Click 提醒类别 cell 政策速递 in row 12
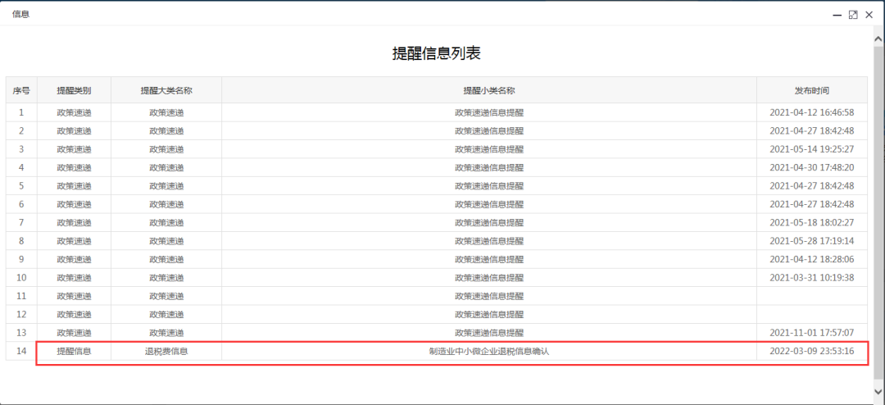This screenshot has width=885, height=405. coord(74,315)
